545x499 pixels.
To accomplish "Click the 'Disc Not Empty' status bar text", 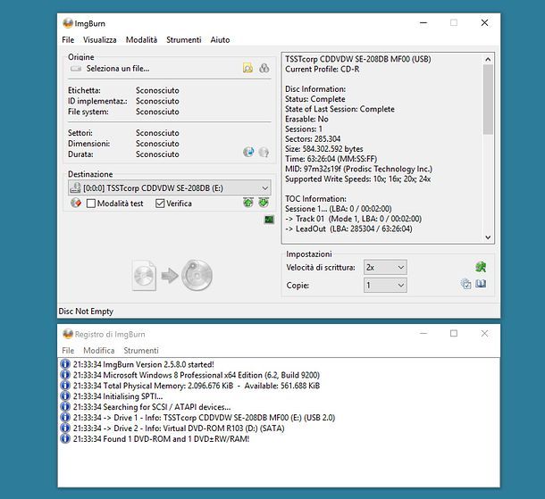I will (86, 312).
